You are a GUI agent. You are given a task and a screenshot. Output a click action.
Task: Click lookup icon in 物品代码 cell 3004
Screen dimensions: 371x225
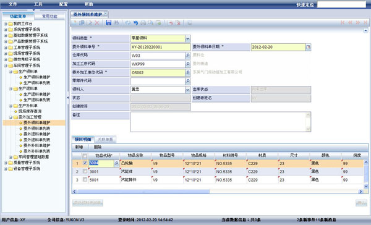click(x=116, y=163)
